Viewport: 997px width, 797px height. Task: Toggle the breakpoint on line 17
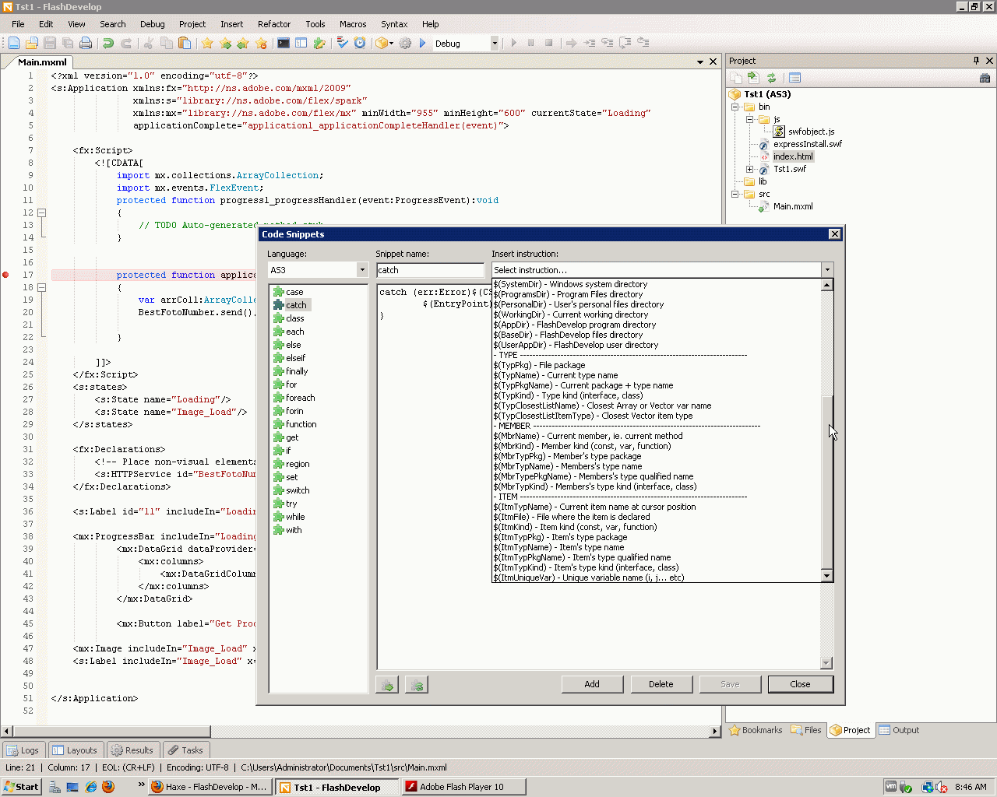[x=6, y=275]
